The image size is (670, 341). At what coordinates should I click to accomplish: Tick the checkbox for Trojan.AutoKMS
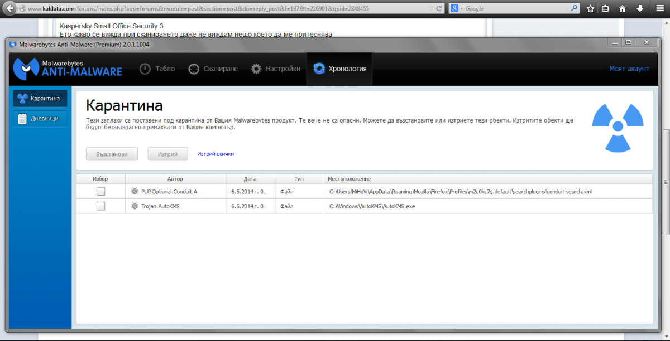pyautogui.click(x=100, y=206)
